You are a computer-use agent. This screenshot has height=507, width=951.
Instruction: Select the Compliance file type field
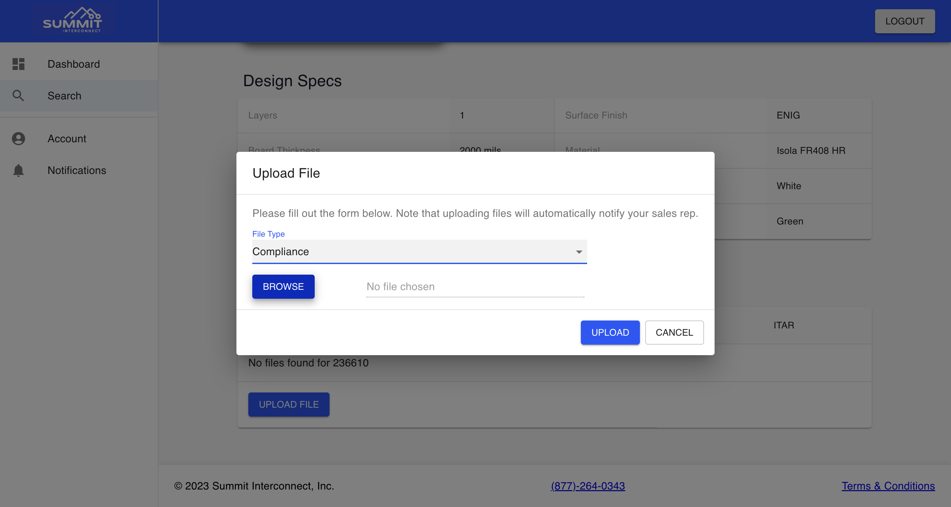point(419,252)
